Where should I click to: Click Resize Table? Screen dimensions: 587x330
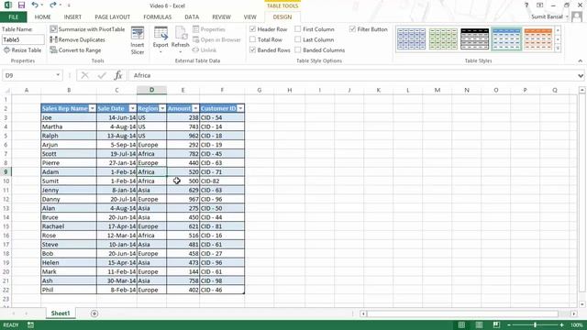pyautogui.click(x=22, y=50)
